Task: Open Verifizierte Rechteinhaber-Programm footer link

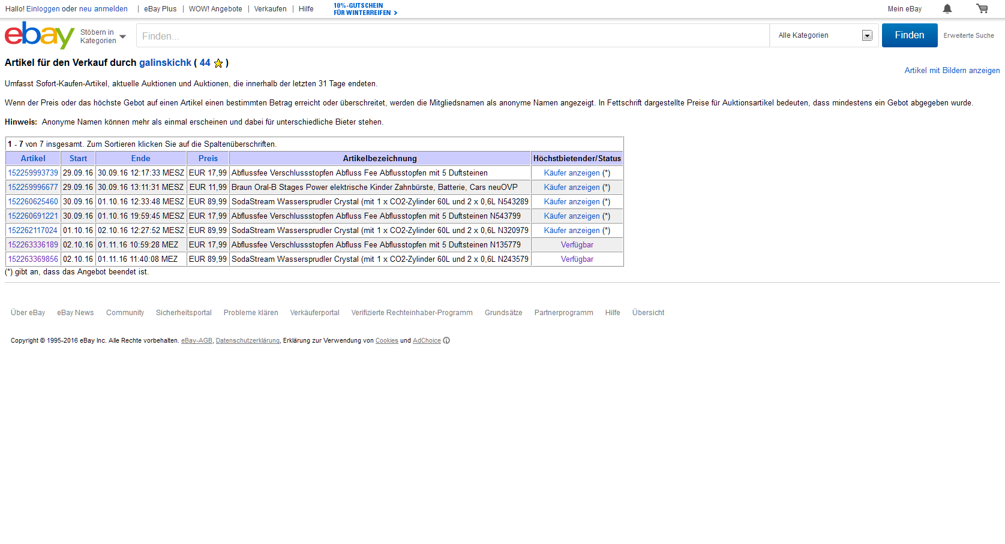Action: coord(412,313)
